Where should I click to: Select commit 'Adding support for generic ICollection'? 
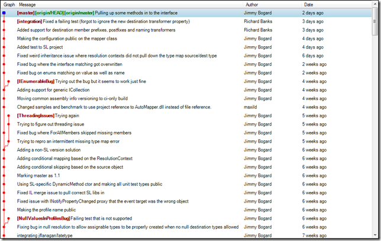[53, 90]
